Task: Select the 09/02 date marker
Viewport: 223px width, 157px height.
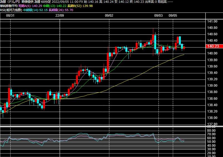Action: [x=109, y=16]
